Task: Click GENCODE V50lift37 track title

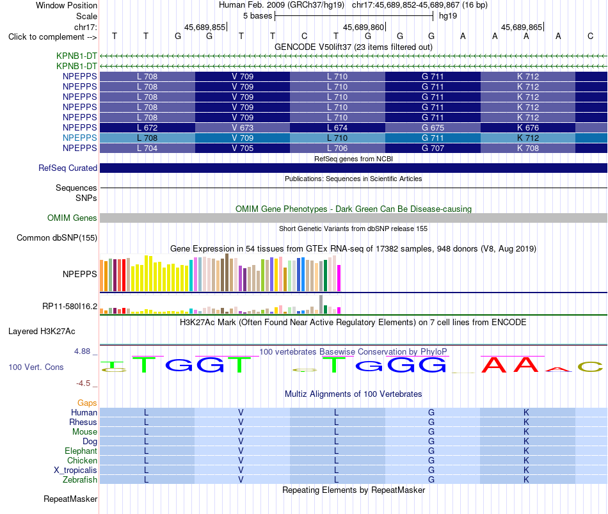Action: tap(353, 47)
